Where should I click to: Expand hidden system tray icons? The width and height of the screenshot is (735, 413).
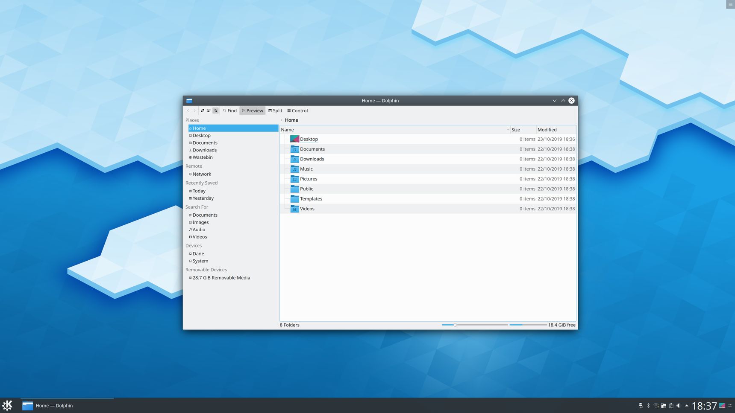687,406
